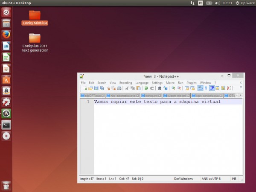The width and height of the screenshot is (256, 192).
Task: Click the Replace toolbar icon
Action: coord(166,88)
